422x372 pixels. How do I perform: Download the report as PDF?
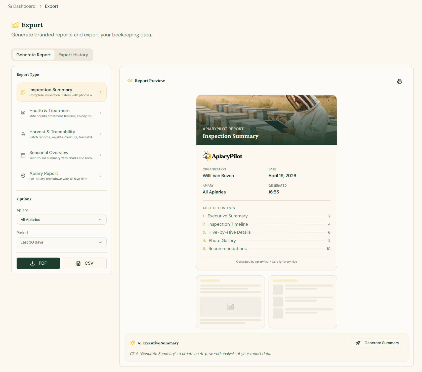click(38, 263)
